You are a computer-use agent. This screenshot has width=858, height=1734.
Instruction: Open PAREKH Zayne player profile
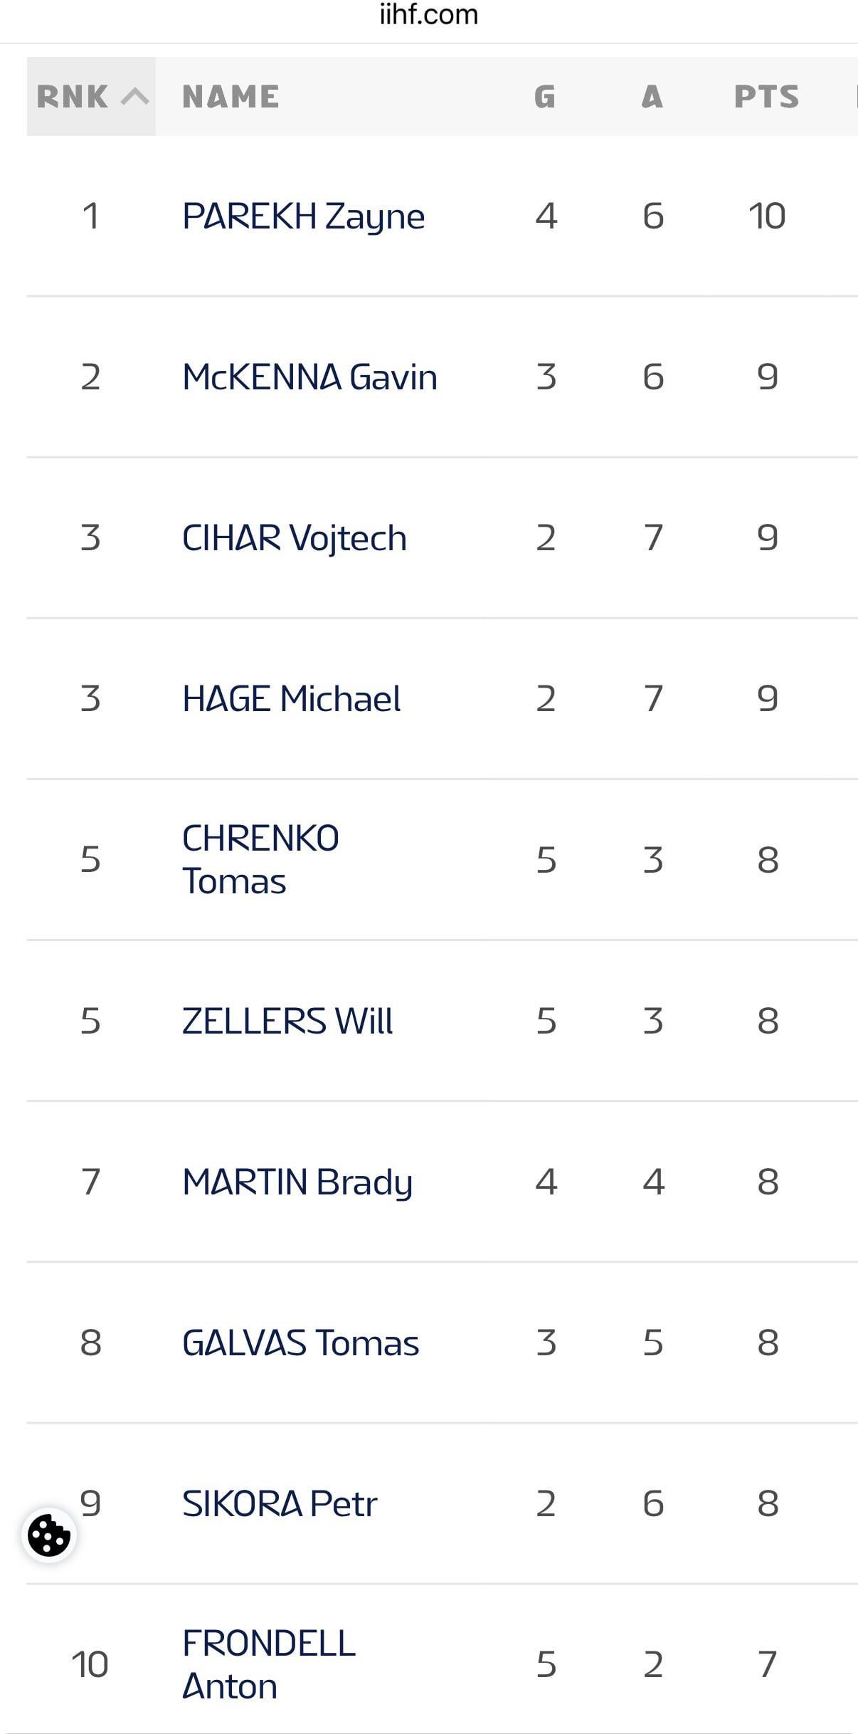pyautogui.click(x=303, y=216)
